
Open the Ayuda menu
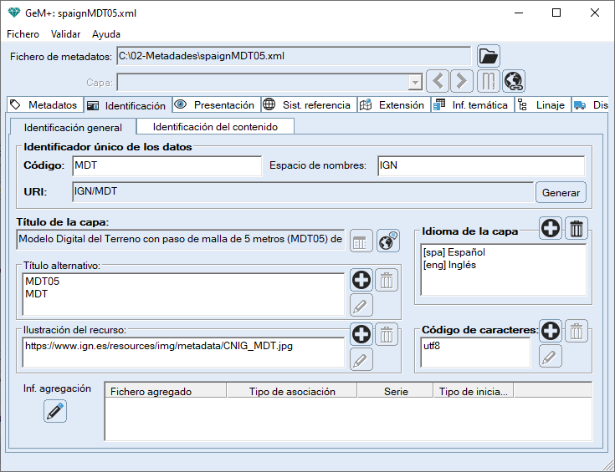coord(106,34)
